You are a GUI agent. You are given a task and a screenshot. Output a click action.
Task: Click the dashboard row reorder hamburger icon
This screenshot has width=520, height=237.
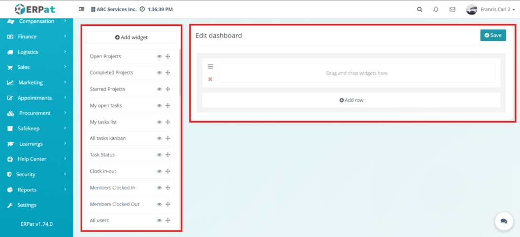(210, 66)
